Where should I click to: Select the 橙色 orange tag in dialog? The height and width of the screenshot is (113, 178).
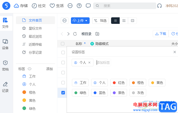pyautogui.click(x=138, y=83)
